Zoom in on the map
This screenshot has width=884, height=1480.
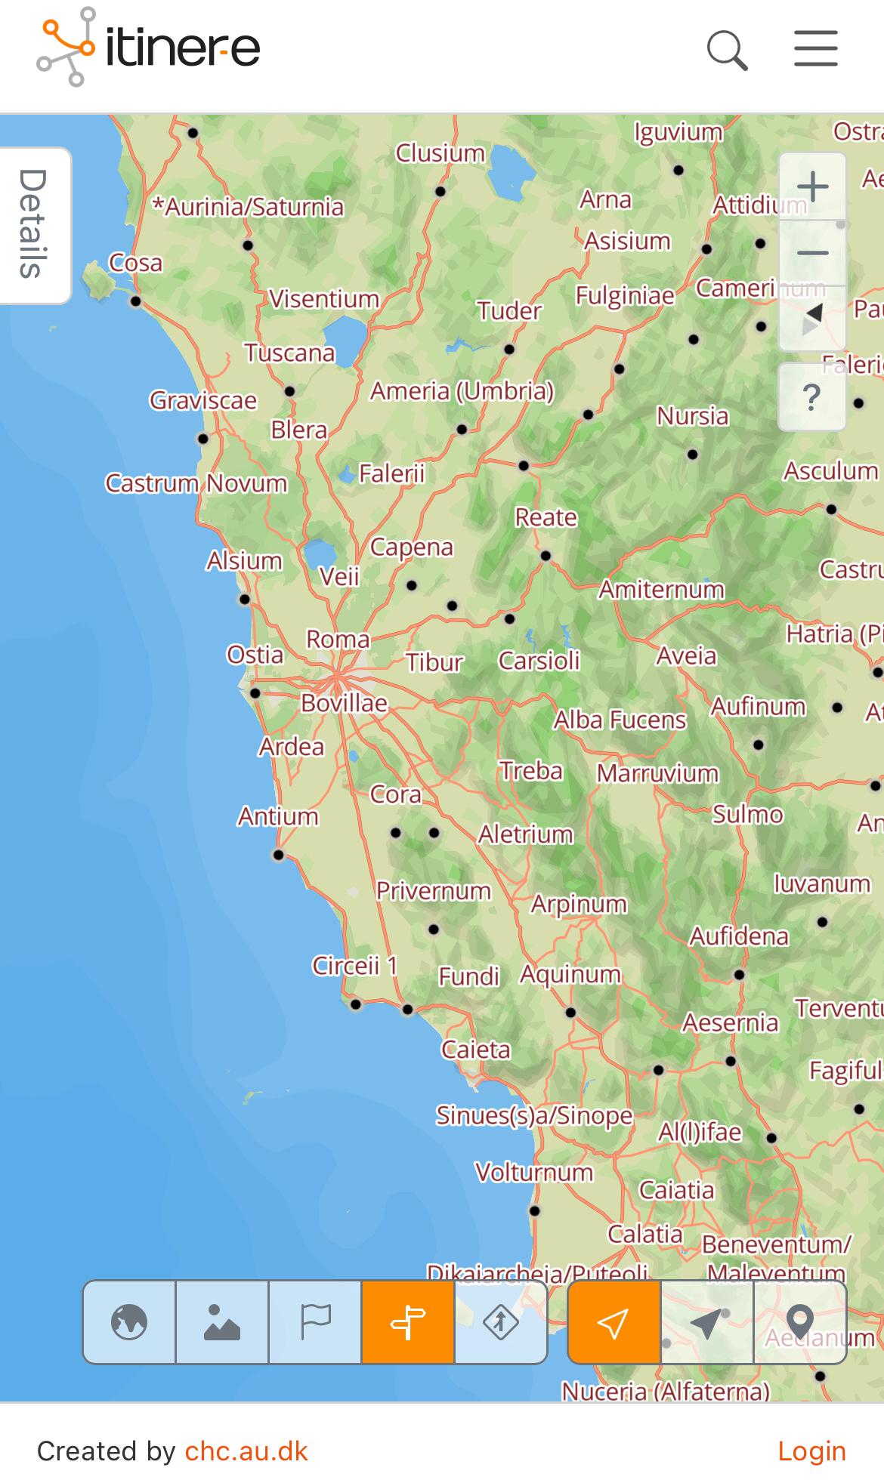[812, 187]
